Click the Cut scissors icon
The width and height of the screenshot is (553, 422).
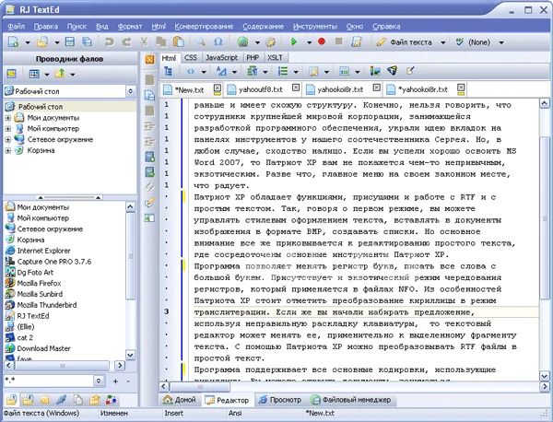click(144, 42)
